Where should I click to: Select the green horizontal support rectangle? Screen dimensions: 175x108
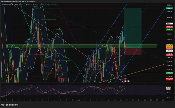(x=81, y=46)
